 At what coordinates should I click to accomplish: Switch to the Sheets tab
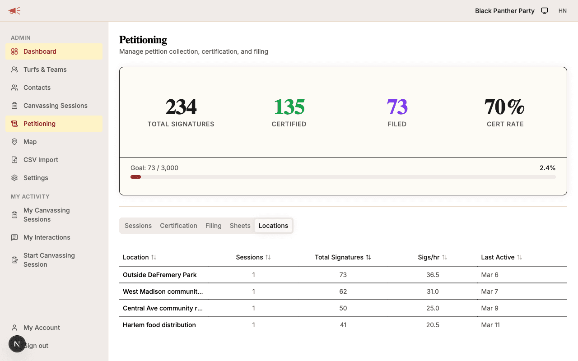(x=240, y=226)
